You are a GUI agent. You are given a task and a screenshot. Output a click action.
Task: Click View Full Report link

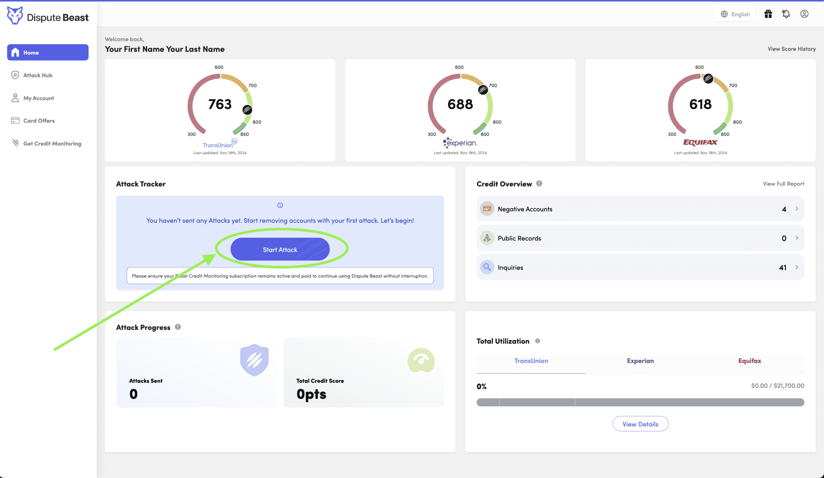783,184
